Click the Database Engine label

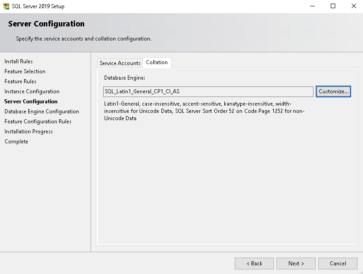(x=125, y=78)
